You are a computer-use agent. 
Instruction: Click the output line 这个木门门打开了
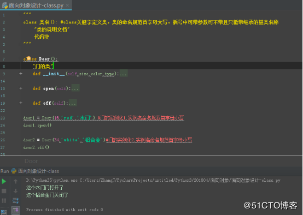tap(45, 188)
